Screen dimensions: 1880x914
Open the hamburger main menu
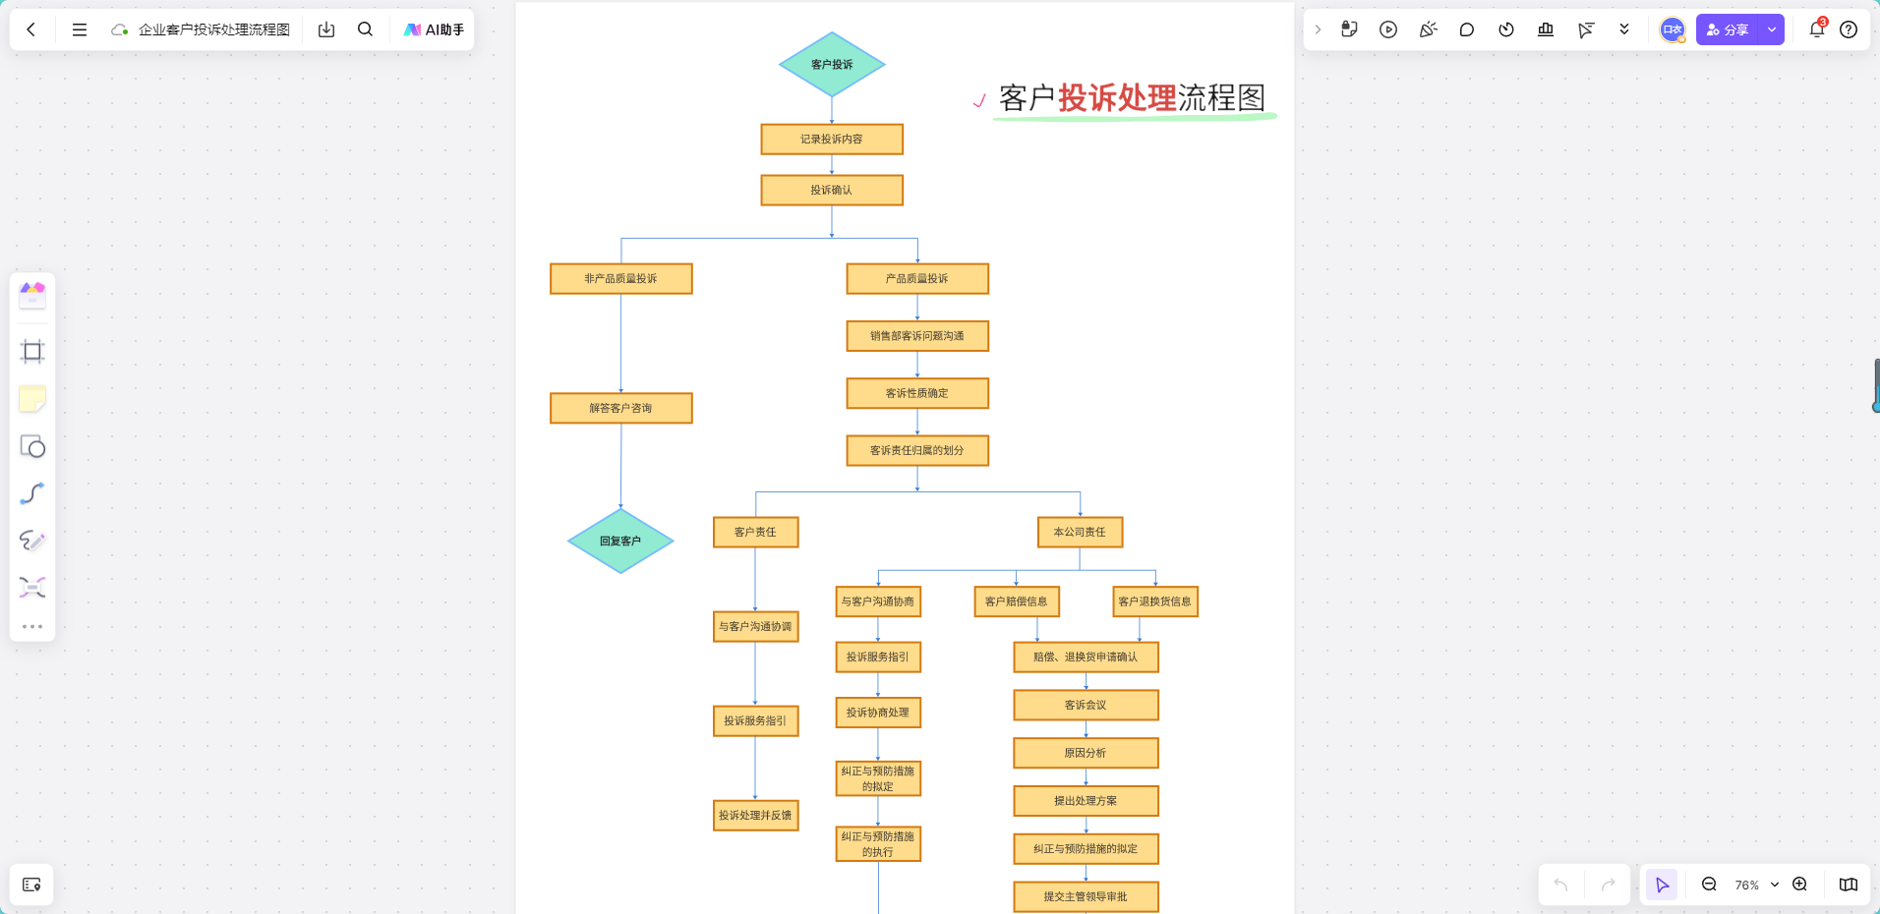(80, 29)
